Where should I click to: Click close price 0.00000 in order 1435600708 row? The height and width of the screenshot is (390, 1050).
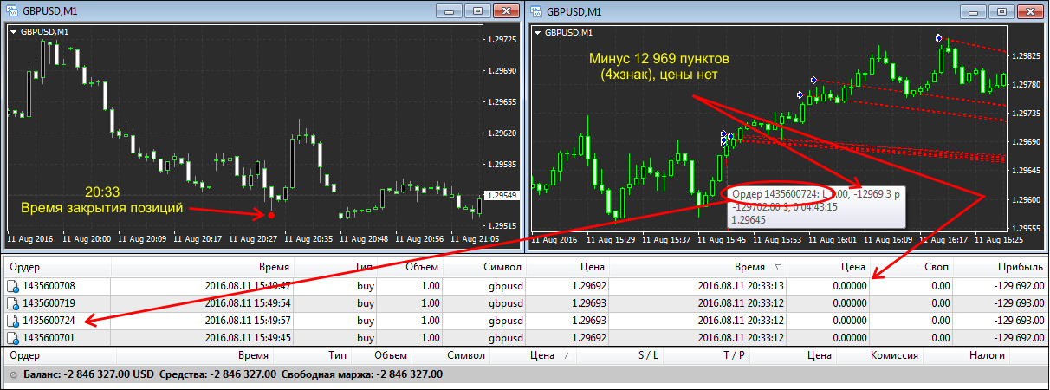pyautogui.click(x=849, y=286)
